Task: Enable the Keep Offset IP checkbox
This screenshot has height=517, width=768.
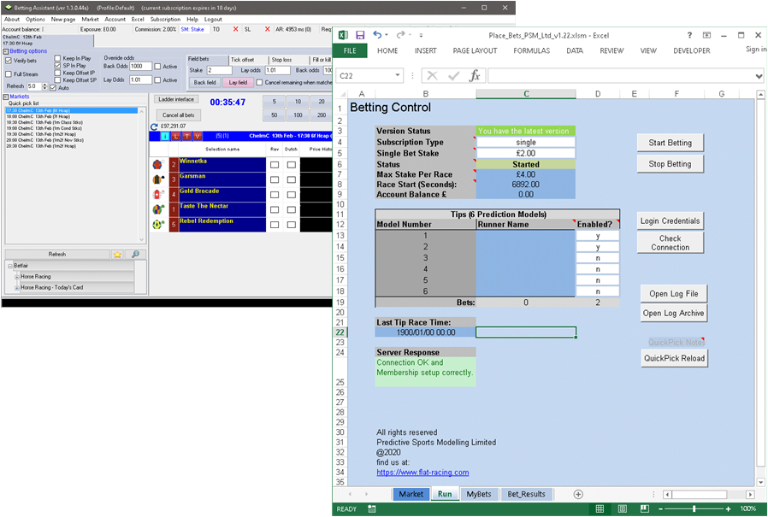Action: pos(58,73)
